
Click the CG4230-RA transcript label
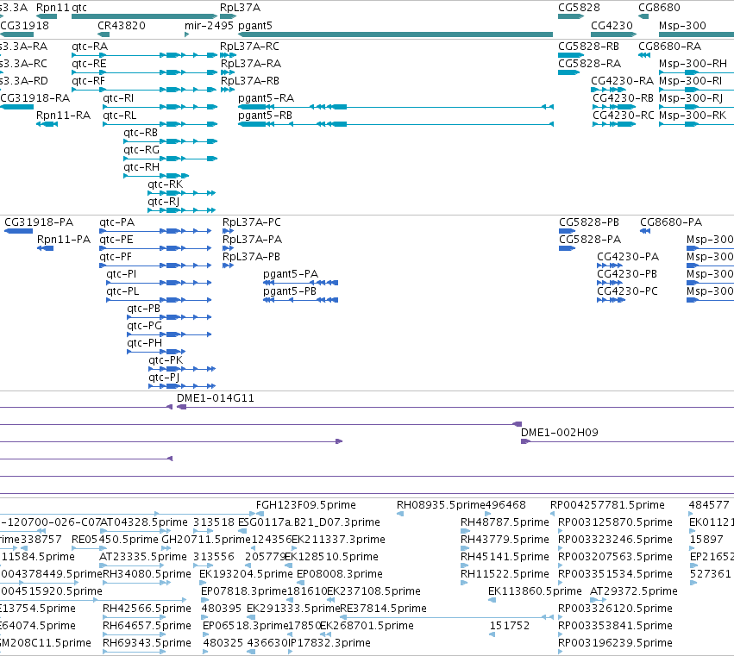(622, 81)
